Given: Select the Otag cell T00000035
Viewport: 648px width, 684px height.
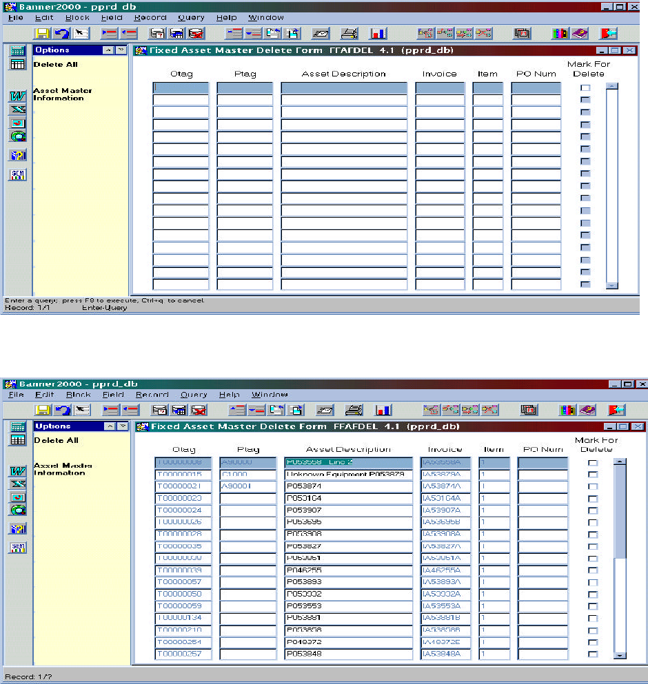Looking at the screenshot, I should pos(183,546).
